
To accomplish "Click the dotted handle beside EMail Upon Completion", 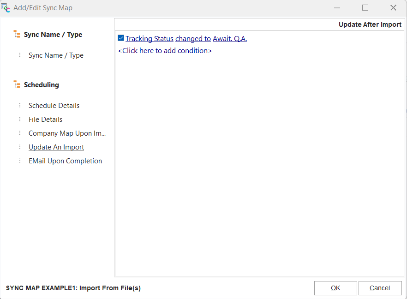I will (20, 161).
